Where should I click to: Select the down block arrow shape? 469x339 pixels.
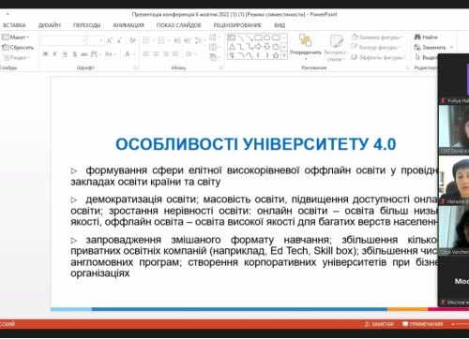pyautogui.click(x=267, y=47)
